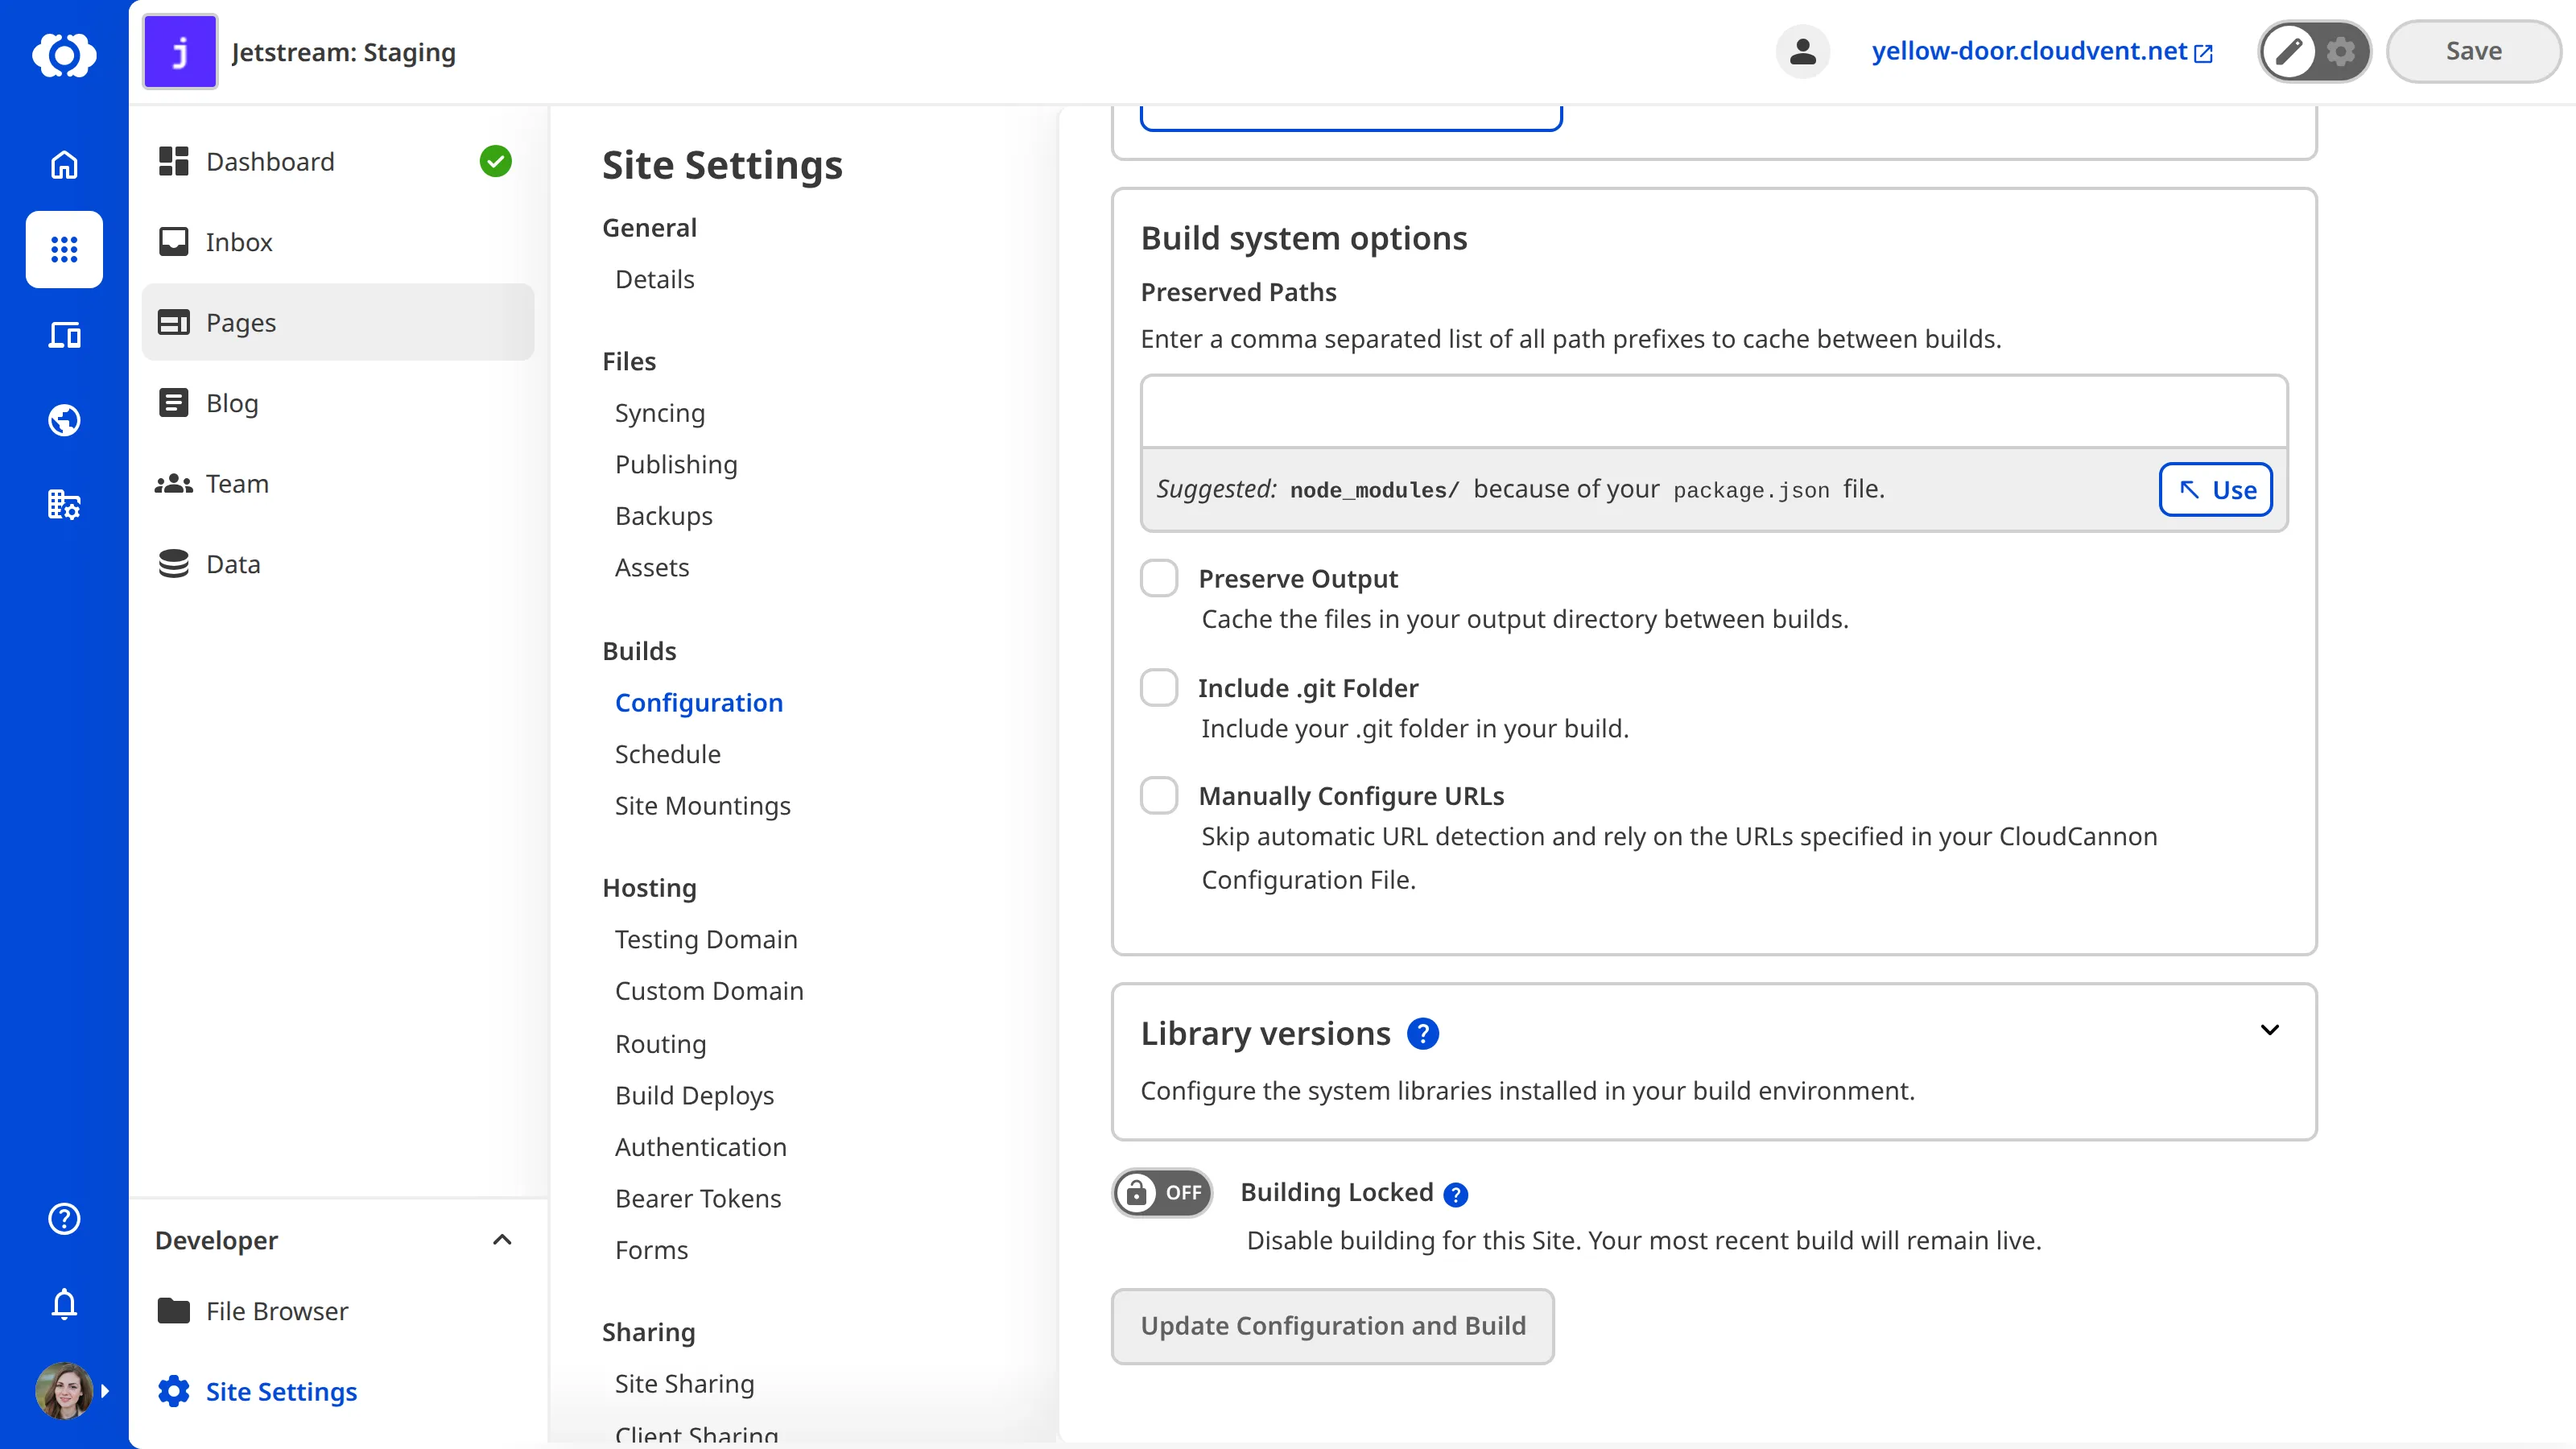Open Library versions help icon
Screen dimensions: 2576x1449
[1422, 1033]
